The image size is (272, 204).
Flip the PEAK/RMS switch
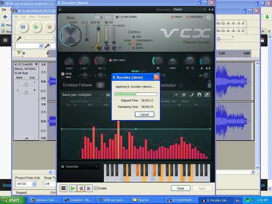[63, 75]
